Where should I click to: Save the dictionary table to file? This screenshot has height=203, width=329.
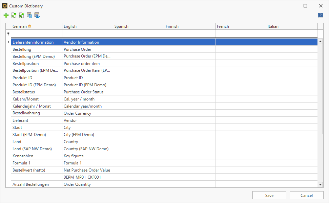coord(29,15)
